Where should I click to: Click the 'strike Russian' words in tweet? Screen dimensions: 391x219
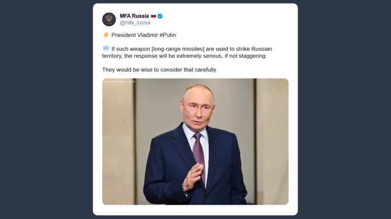(253, 49)
